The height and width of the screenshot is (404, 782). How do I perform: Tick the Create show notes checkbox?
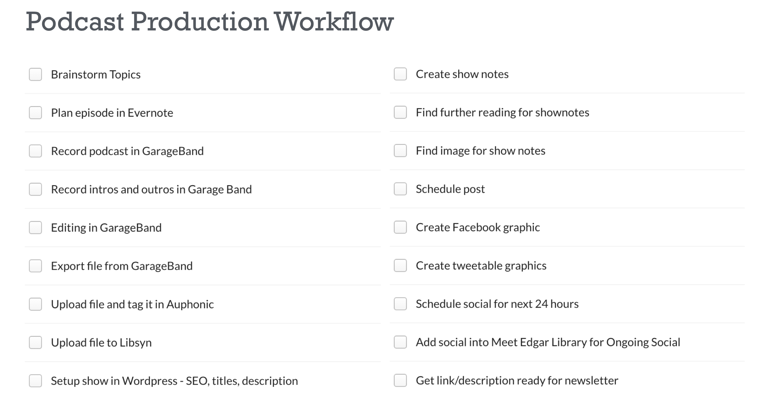click(x=400, y=74)
